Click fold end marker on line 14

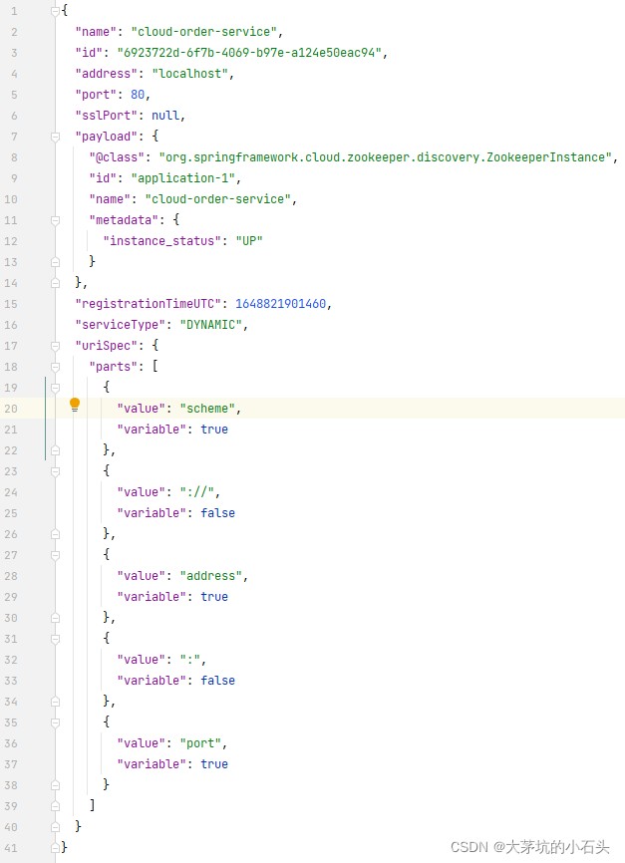click(x=55, y=283)
